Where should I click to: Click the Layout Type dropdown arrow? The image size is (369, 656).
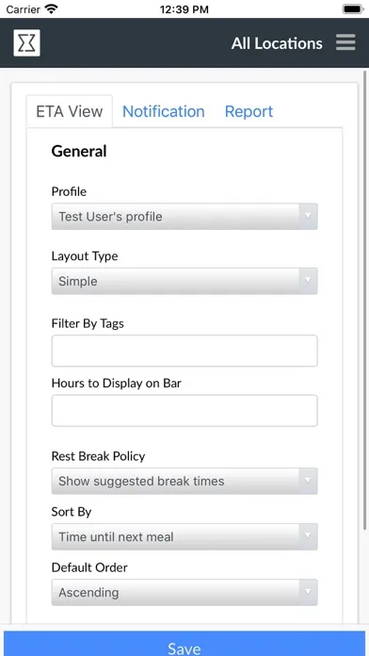(x=308, y=281)
